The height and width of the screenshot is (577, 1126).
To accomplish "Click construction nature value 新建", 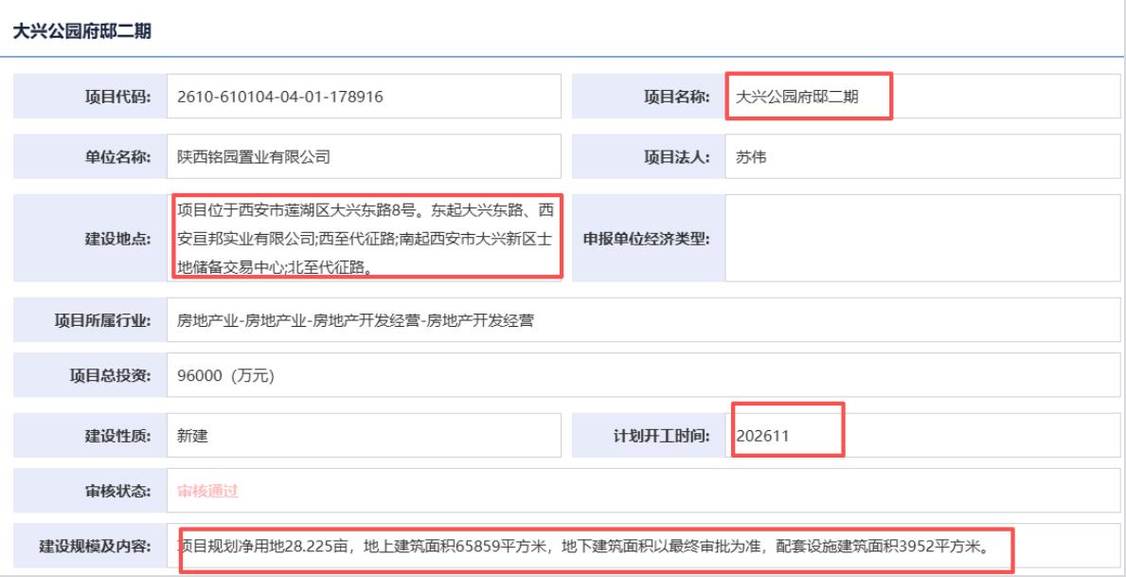I will (192, 436).
